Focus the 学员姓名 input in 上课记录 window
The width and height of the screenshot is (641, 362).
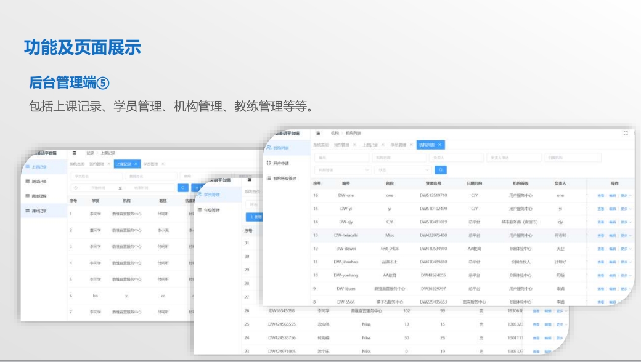coord(97,176)
